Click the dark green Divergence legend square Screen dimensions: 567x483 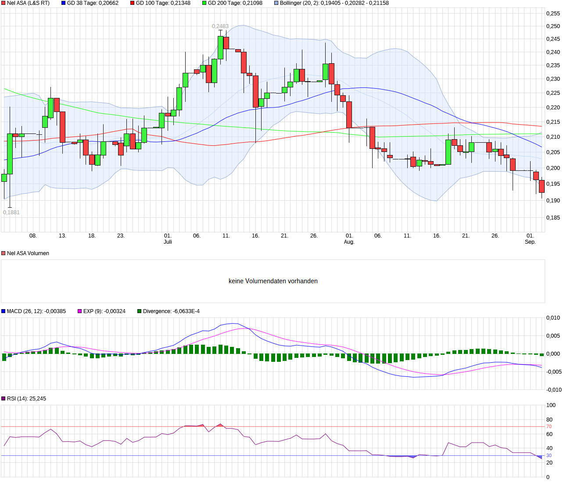[x=140, y=311]
